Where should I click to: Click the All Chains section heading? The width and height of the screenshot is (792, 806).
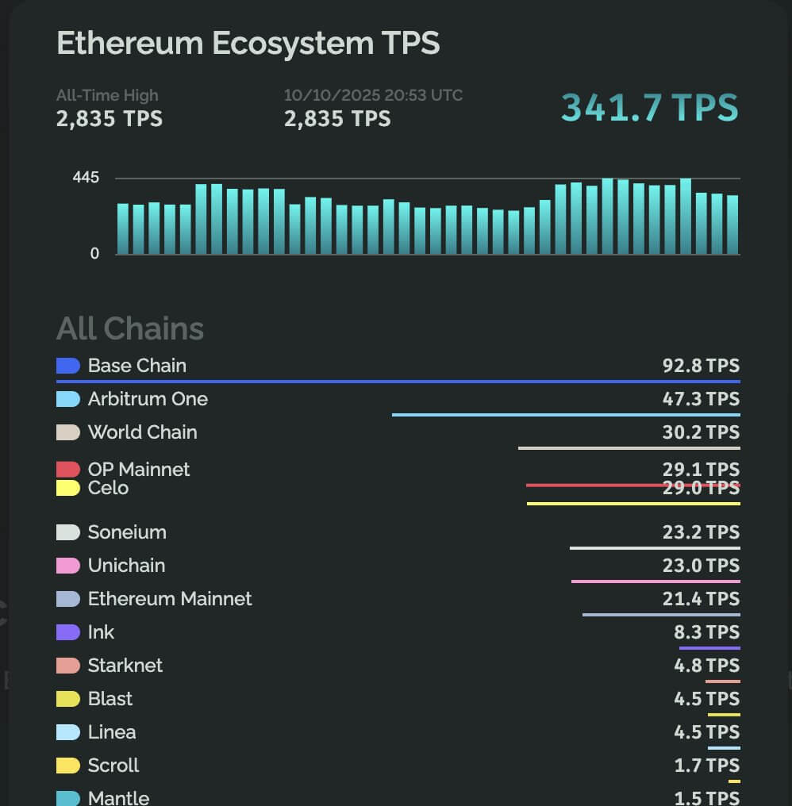pos(129,328)
